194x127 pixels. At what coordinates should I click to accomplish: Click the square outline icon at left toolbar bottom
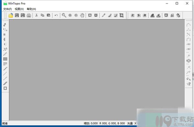pyautogui.click(x=5, y=88)
